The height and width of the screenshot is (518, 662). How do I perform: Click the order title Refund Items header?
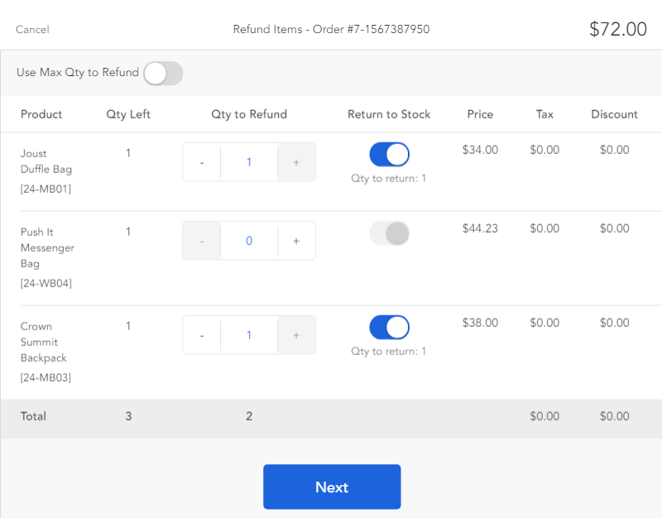[331, 29]
